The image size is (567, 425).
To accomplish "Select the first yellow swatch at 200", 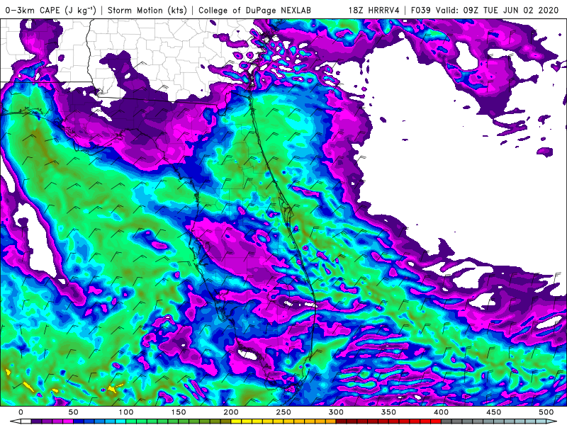I will coord(236,421).
